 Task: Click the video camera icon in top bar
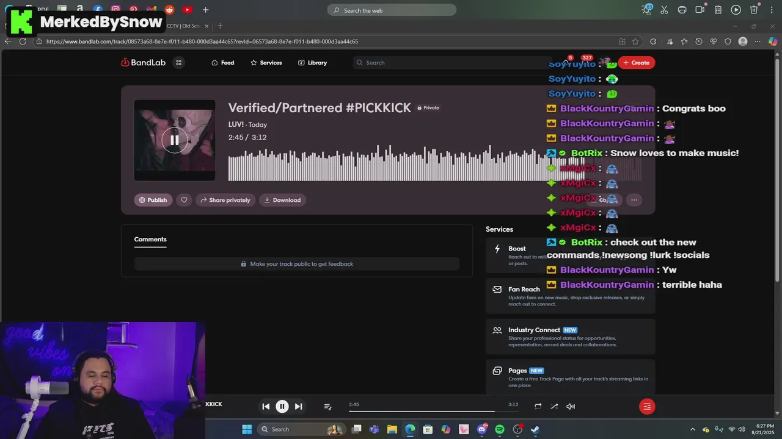click(700, 10)
